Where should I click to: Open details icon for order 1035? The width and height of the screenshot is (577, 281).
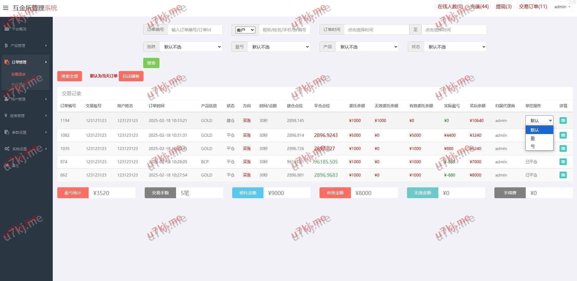pos(563,148)
